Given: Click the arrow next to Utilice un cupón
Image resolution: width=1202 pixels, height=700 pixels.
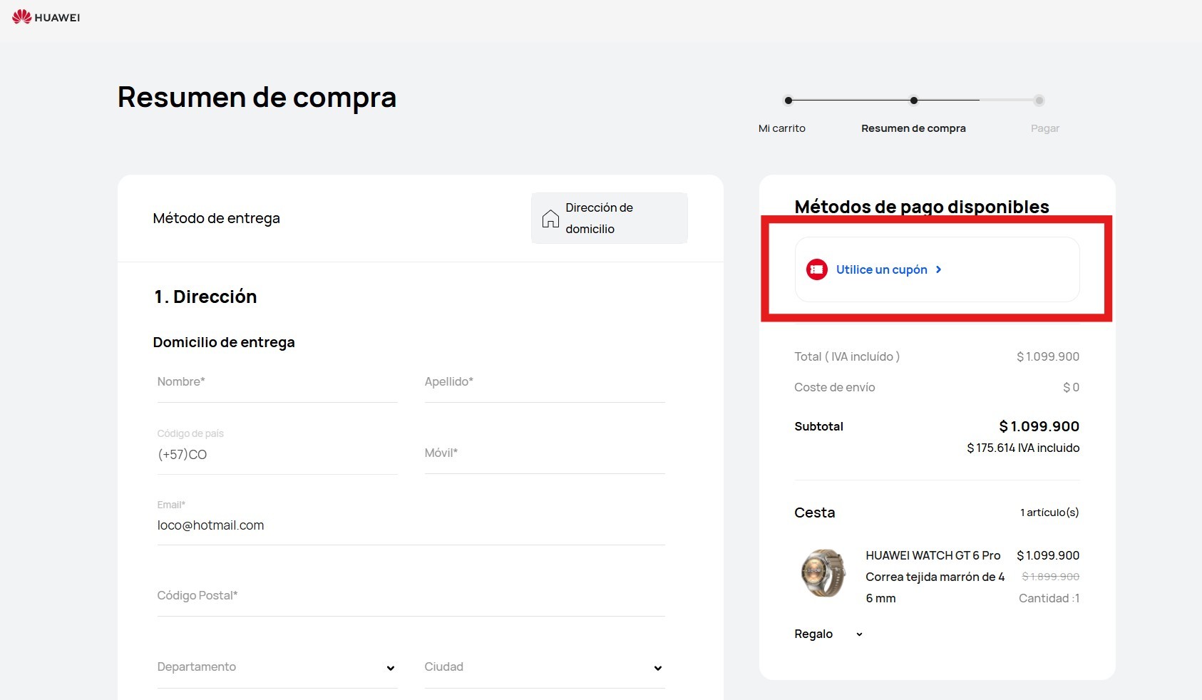Looking at the screenshot, I should point(939,269).
